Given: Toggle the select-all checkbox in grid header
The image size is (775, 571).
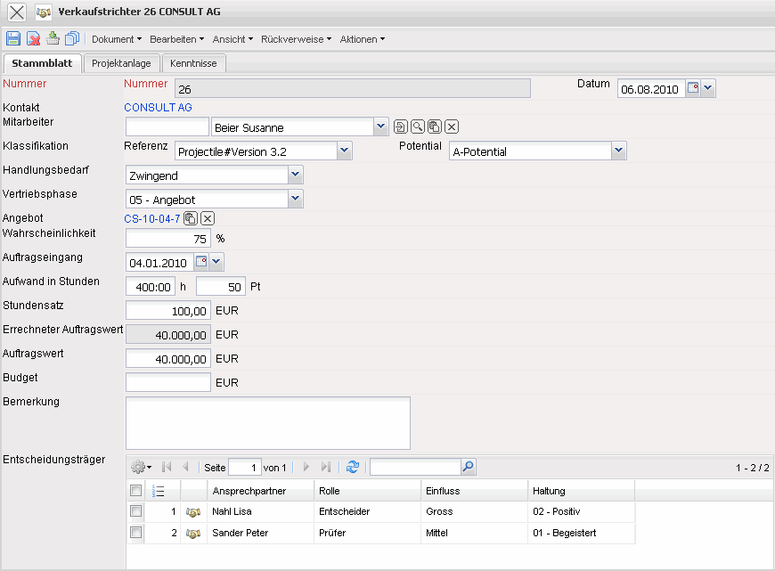Looking at the screenshot, I should point(135,491).
